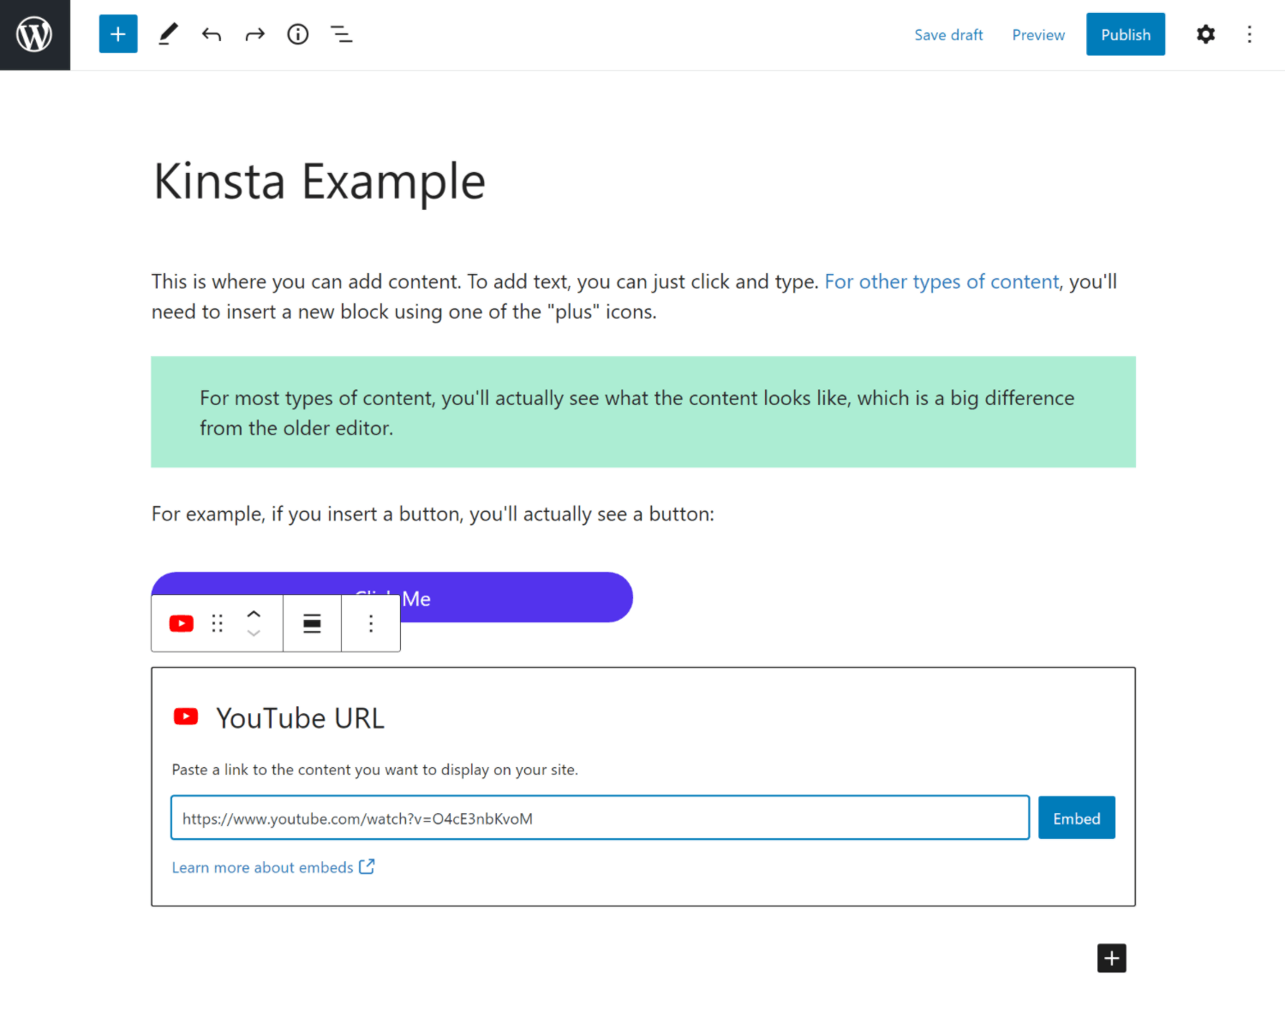
Task: Click the YouTube logo beside YouTube URL heading
Action: pyautogui.click(x=186, y=717)
